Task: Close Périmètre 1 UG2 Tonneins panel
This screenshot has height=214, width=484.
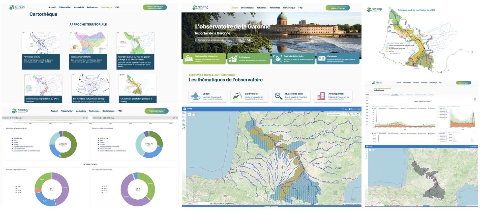Action: 87,118
